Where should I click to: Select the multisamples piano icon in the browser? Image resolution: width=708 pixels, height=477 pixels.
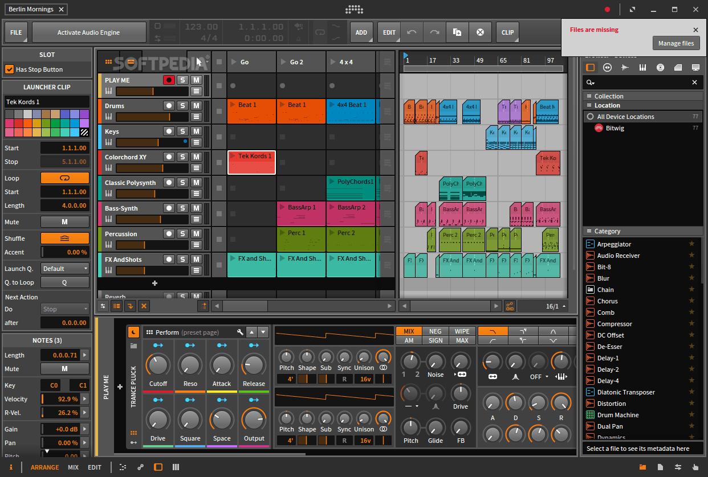click(x=642, y=67)
